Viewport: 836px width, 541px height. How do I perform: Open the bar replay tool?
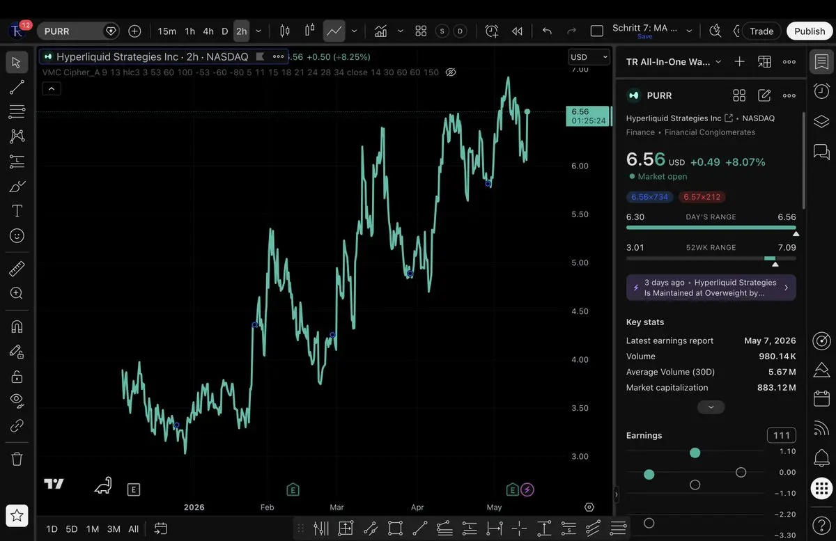coord(517,31)
